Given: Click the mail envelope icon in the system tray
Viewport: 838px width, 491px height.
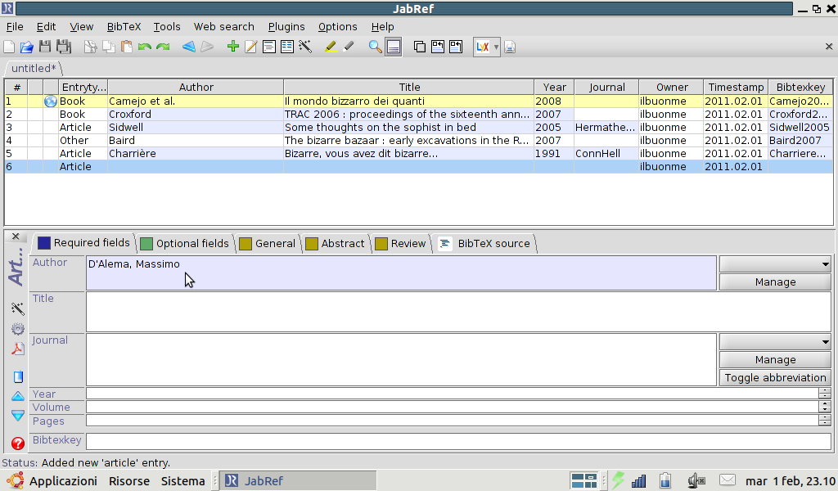Looking at the screenshot, I should pos(728,480).
